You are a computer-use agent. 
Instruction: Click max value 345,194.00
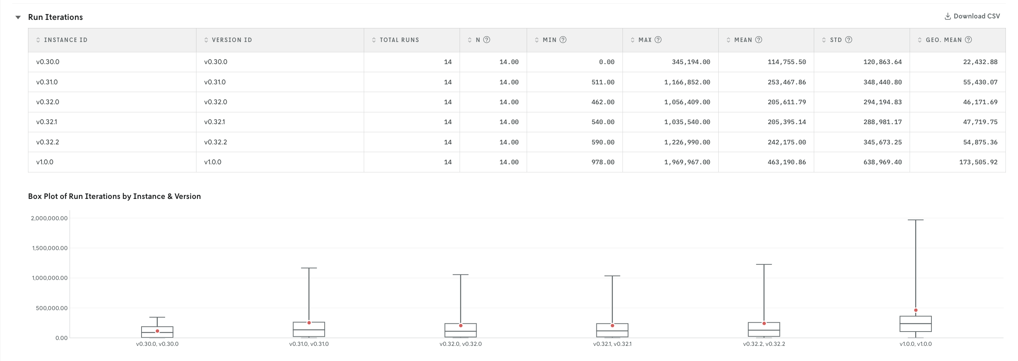coord(691,62)
